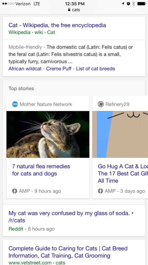This screenshot has height=265, width=148.
Task: Open the Reddit soda cat post
Action: (x=71, y=217)
